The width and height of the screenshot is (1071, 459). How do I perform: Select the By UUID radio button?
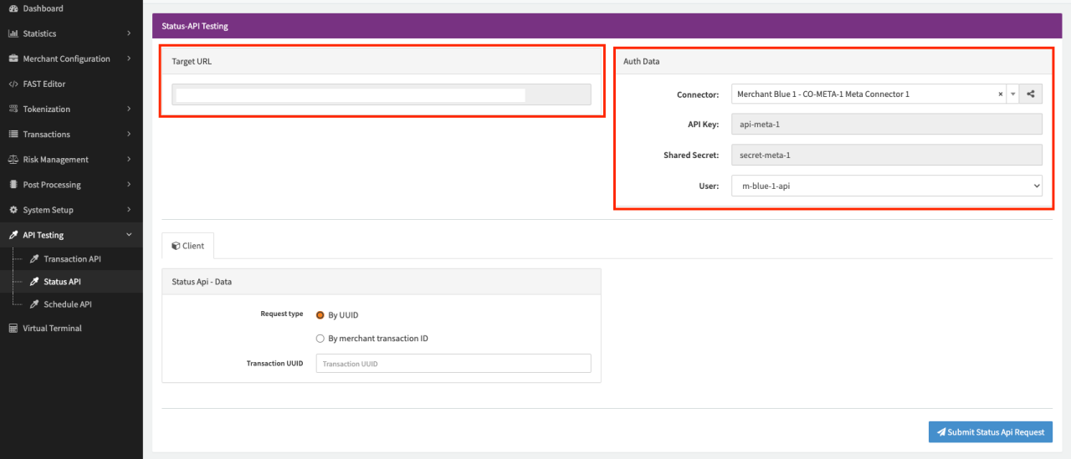[x=320, y=315]
